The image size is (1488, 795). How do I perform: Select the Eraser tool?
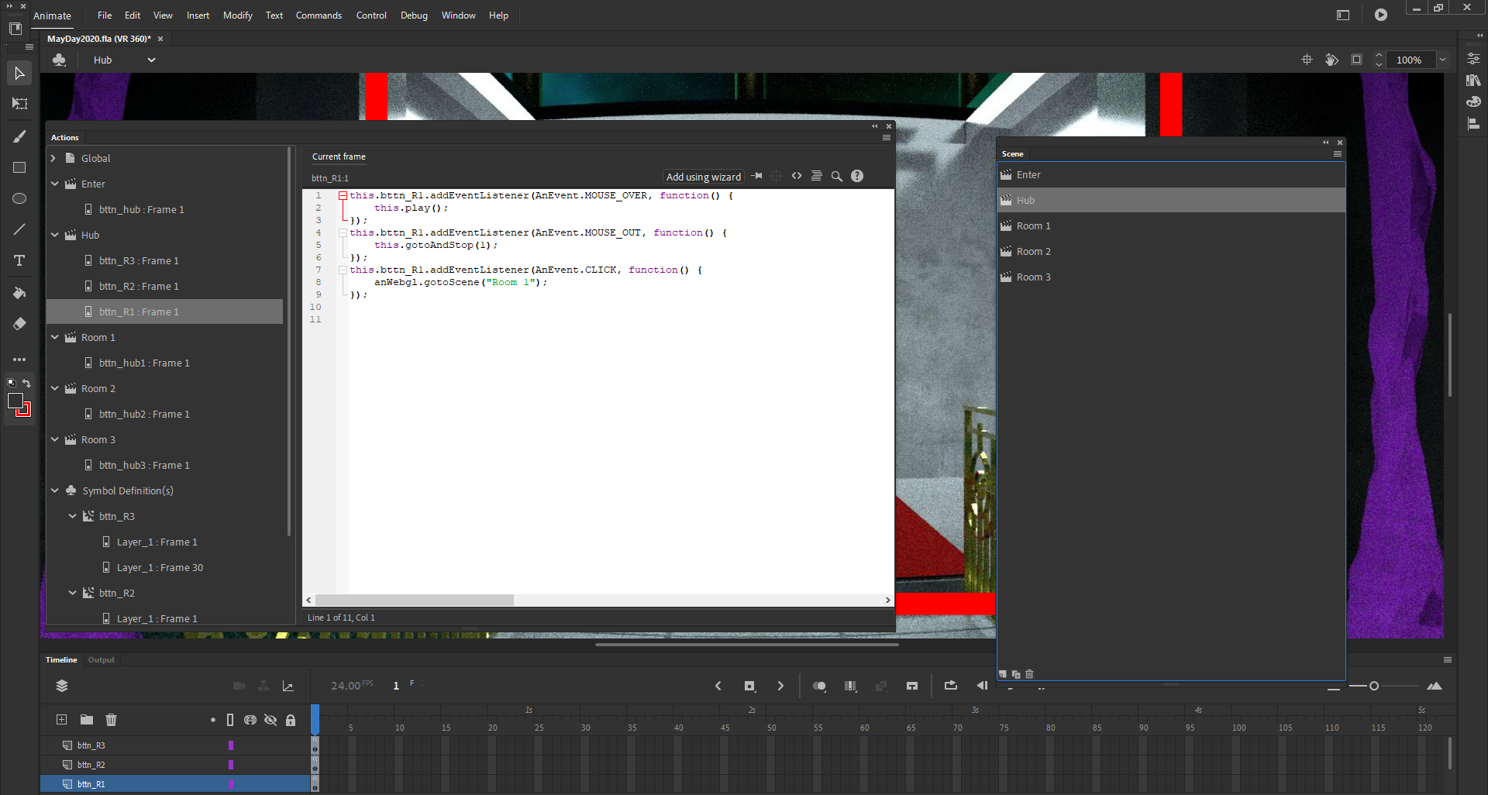(19, 324)
